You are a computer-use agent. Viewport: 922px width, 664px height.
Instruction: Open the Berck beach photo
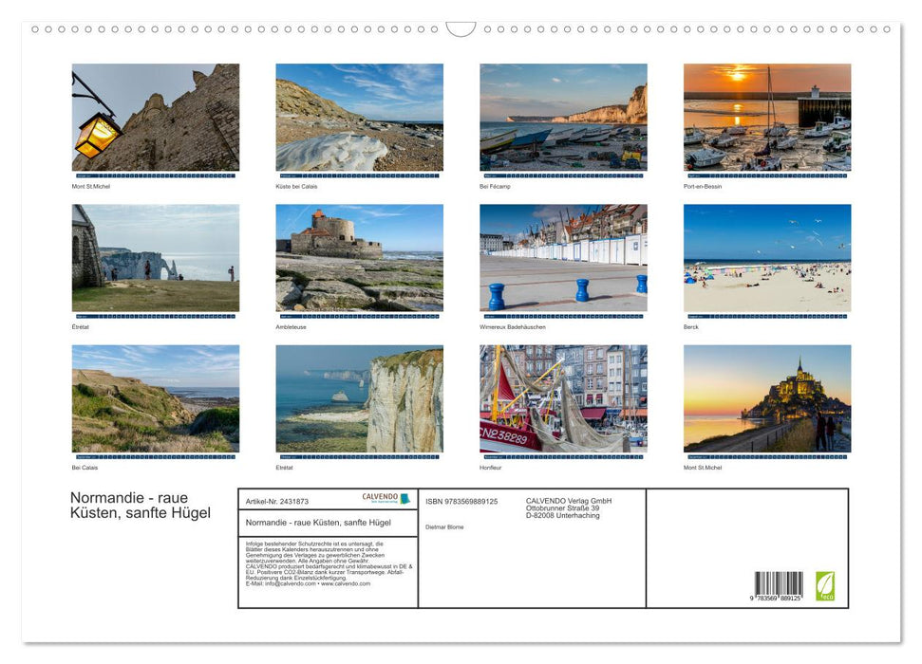pyautogui.click(x=767, y=258)
